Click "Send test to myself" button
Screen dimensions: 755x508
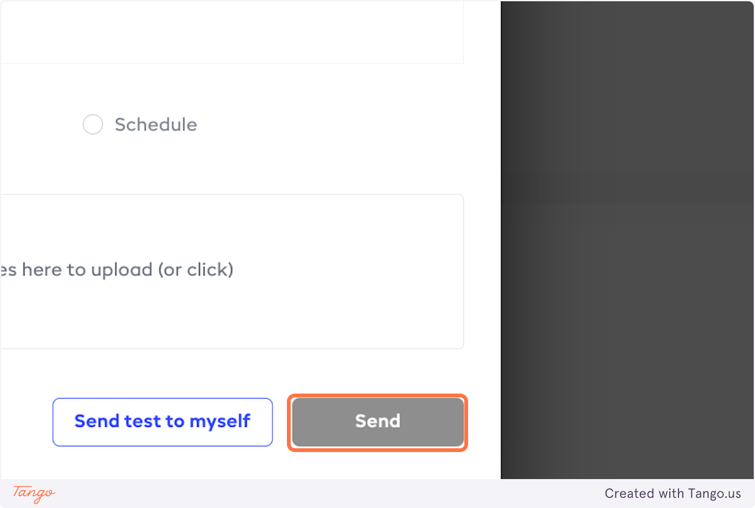162,421
